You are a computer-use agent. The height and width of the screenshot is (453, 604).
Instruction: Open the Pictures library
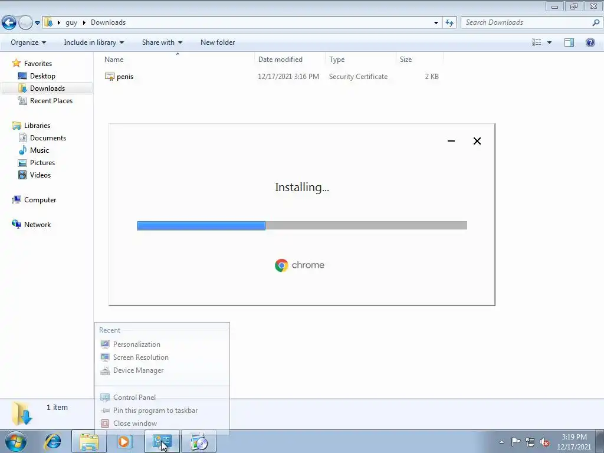42,163
